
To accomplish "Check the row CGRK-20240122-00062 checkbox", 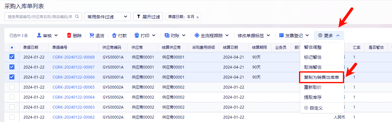I will click(12, 117).
